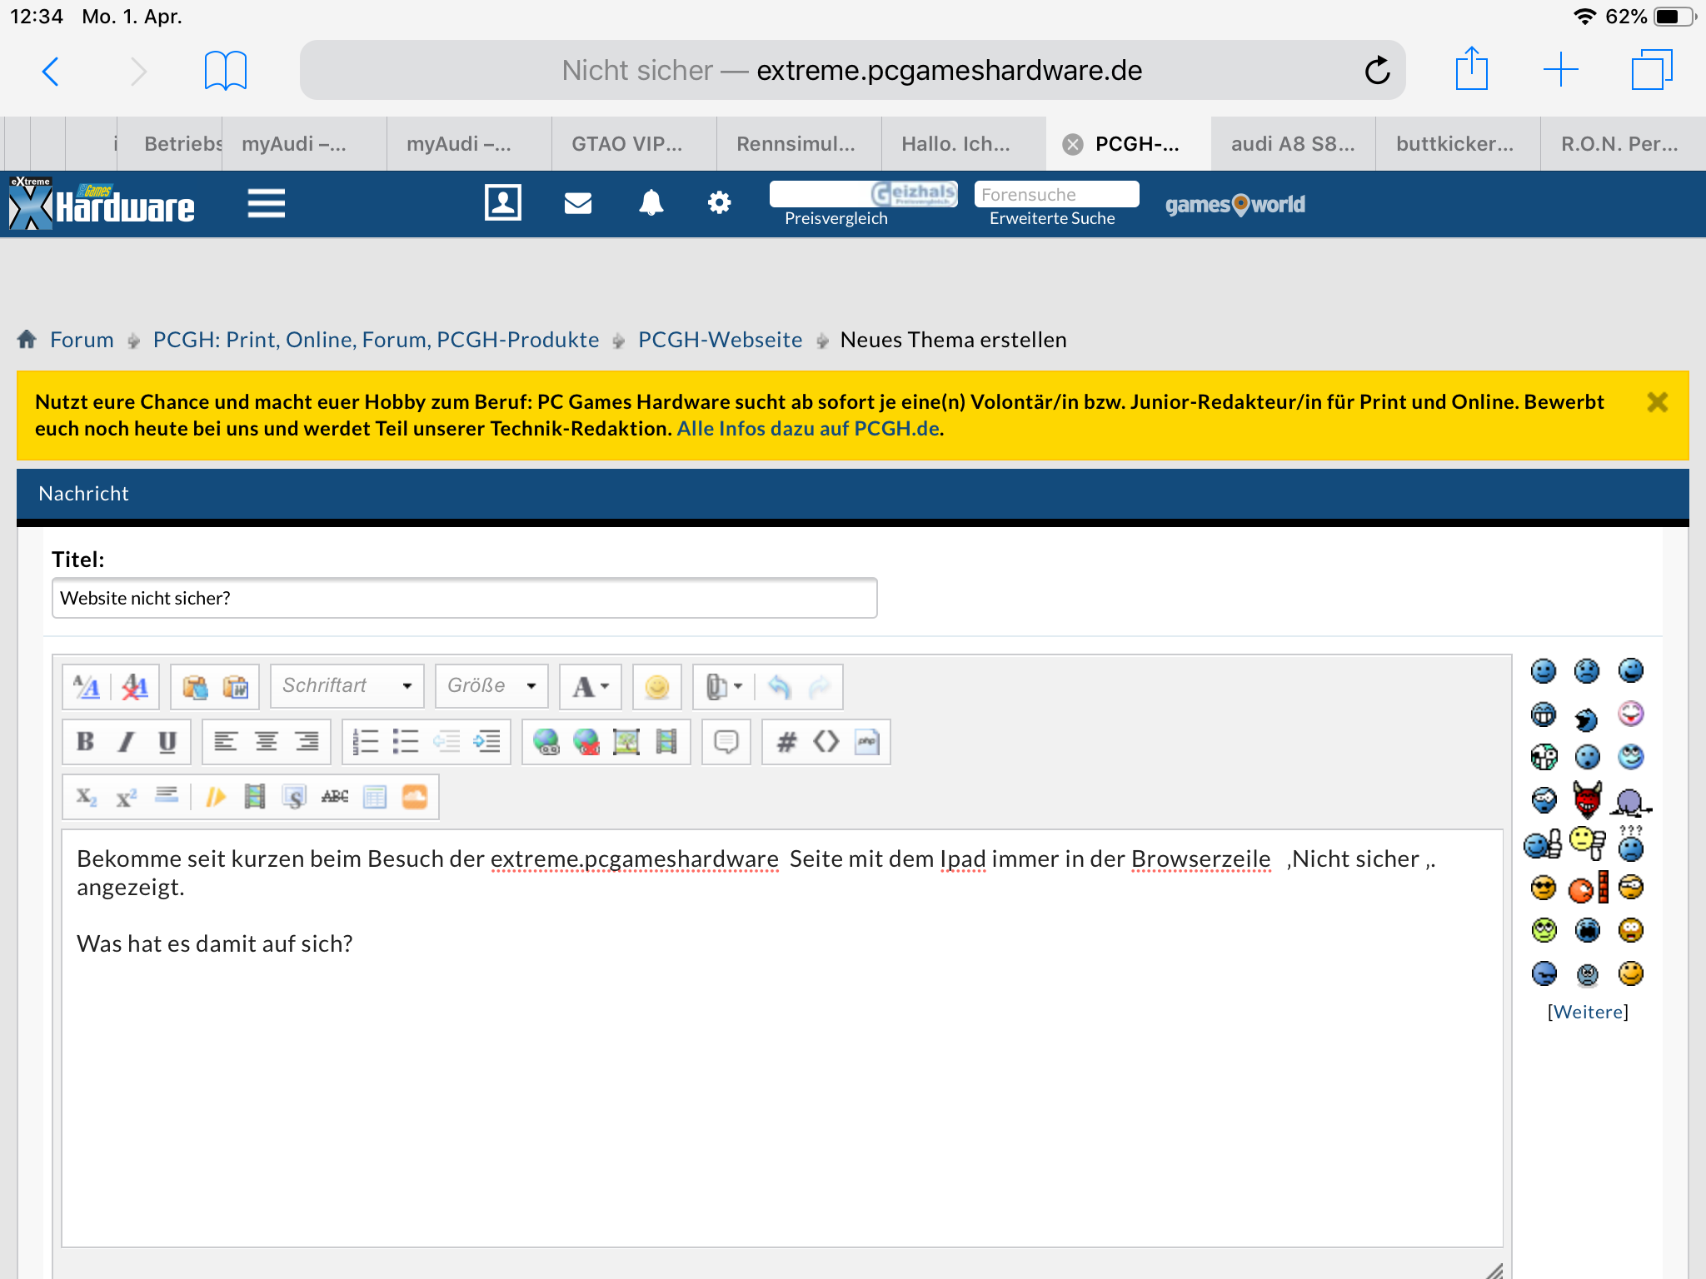Expand the forum hamburger menu
The image size is (1706, 1279).
point(267,202)
